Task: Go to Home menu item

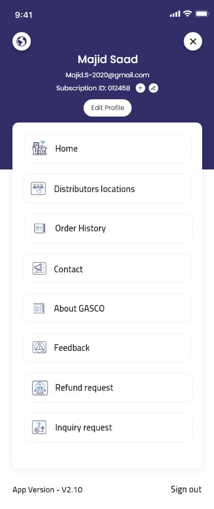Action: point(108,148)
